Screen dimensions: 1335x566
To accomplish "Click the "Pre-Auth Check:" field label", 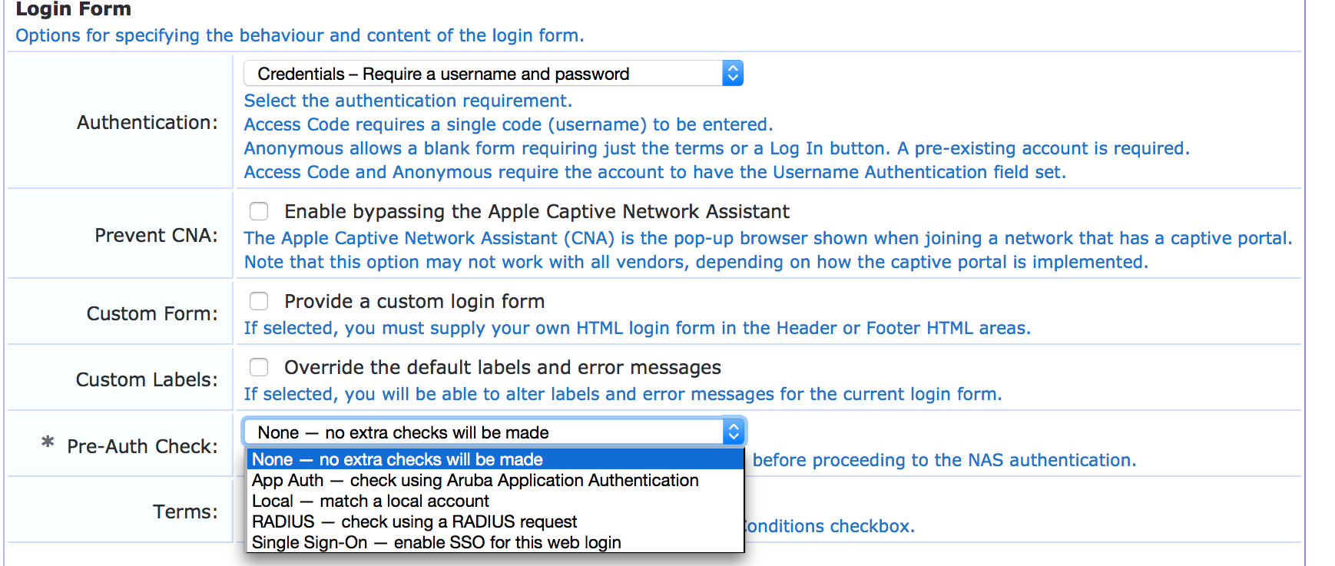I will [142, 446].
